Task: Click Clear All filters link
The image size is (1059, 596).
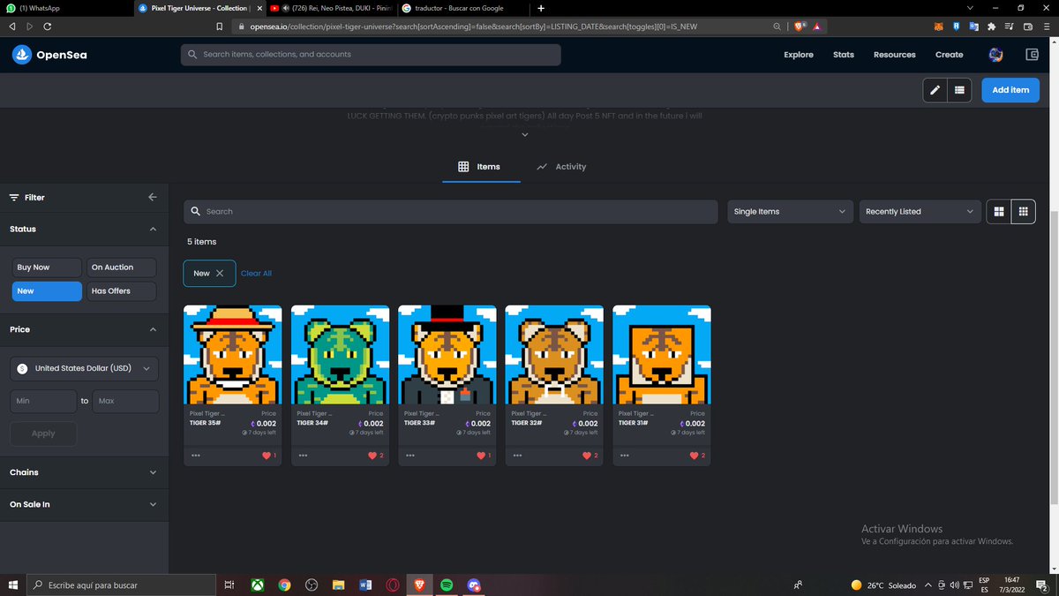Action: [256, 274]
